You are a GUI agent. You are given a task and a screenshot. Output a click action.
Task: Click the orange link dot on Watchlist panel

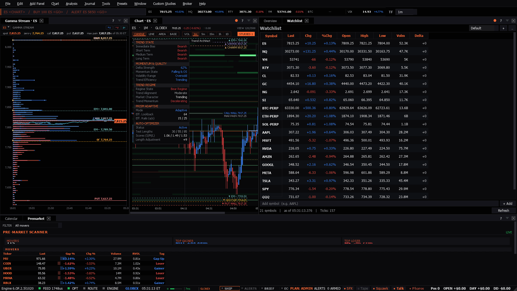point(495,20)
